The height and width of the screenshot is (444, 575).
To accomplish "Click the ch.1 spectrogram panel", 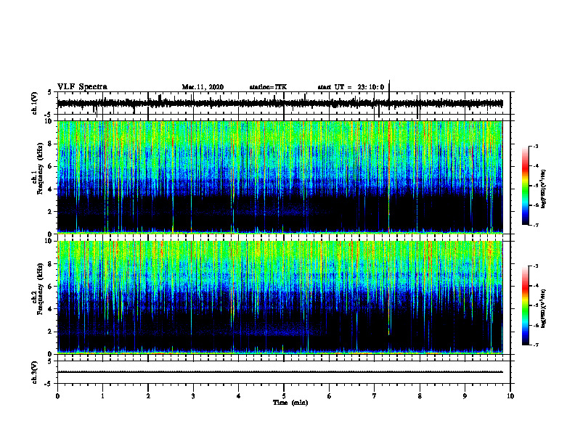I will pyautogui.click(x=280, y=177).
